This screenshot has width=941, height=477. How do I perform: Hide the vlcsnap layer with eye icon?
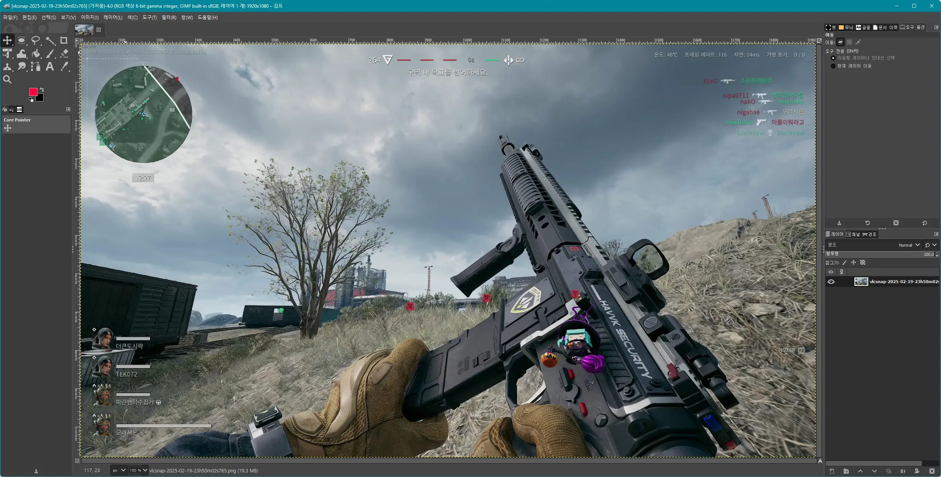pos(831,282)
